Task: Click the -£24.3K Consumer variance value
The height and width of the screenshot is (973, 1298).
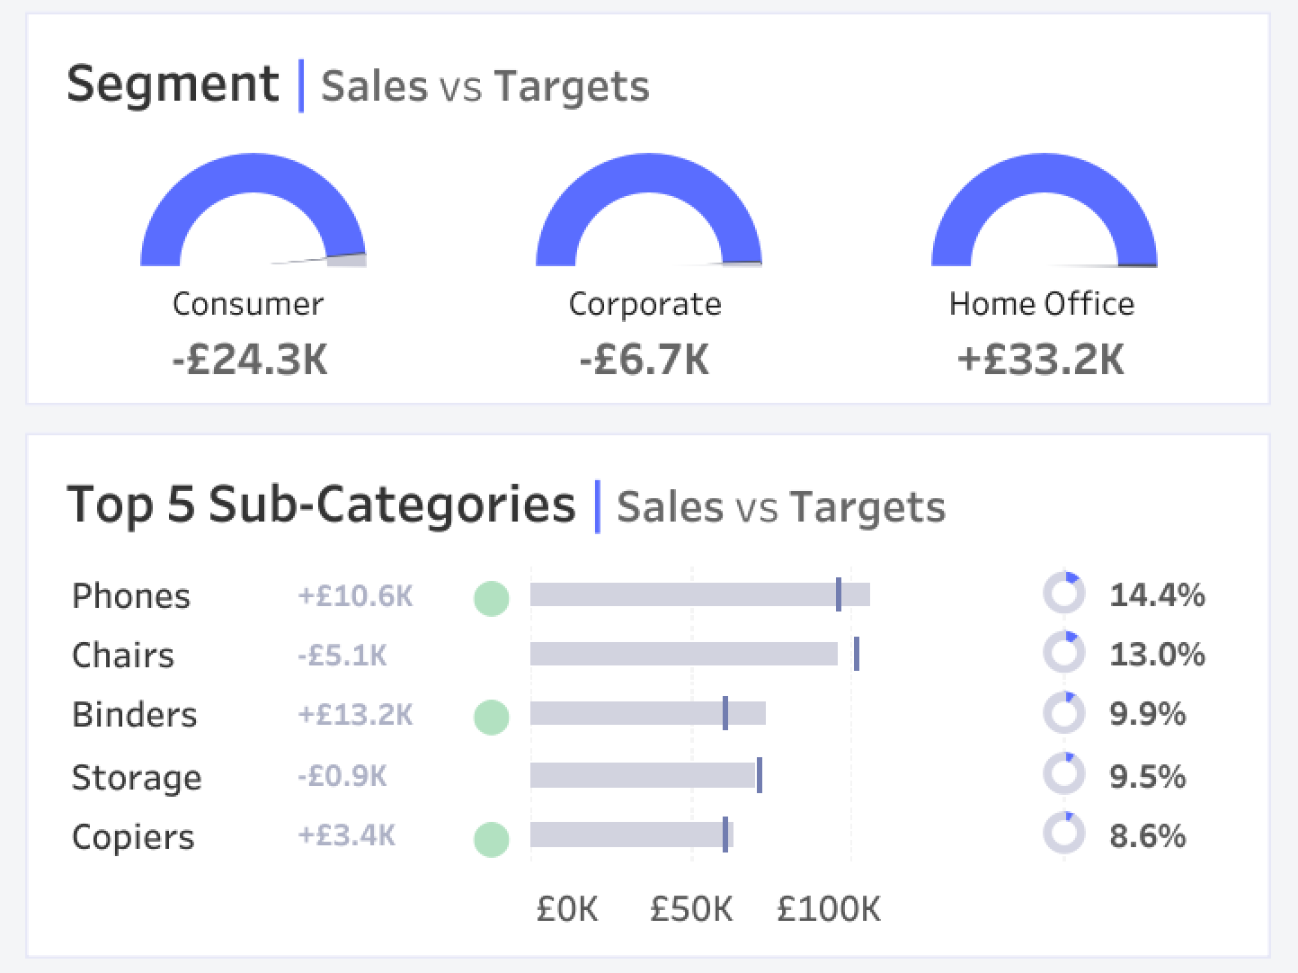Action: point(250,360)
